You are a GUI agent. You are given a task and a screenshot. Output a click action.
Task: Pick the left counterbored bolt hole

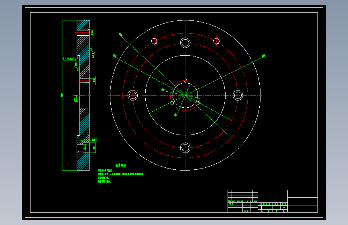[133, 95]
